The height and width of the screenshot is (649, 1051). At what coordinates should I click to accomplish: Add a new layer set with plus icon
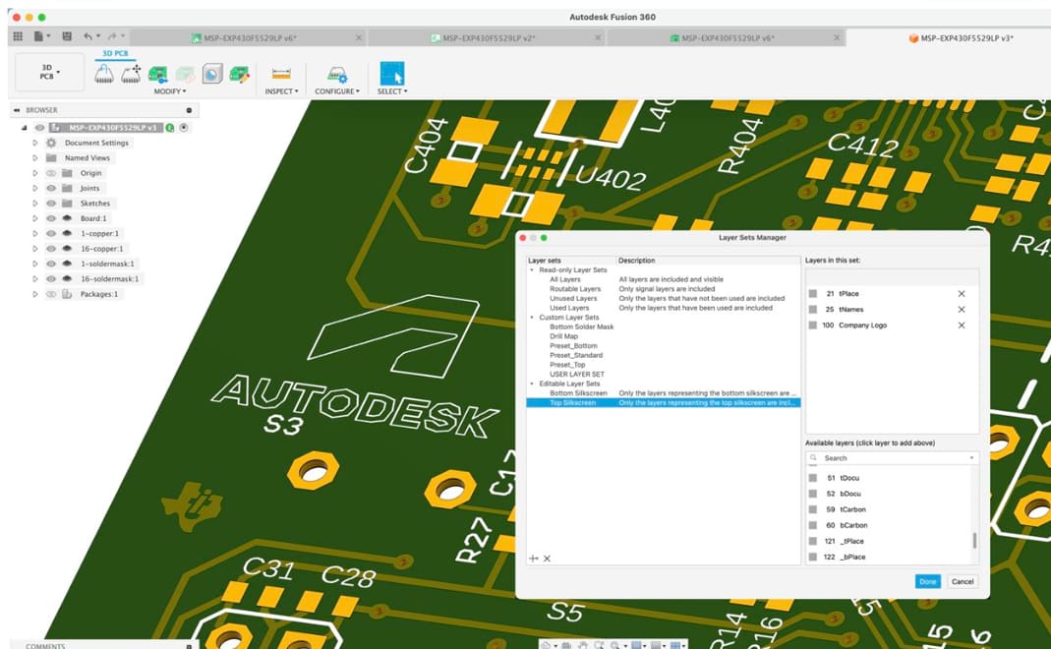[x=534, y=559]
